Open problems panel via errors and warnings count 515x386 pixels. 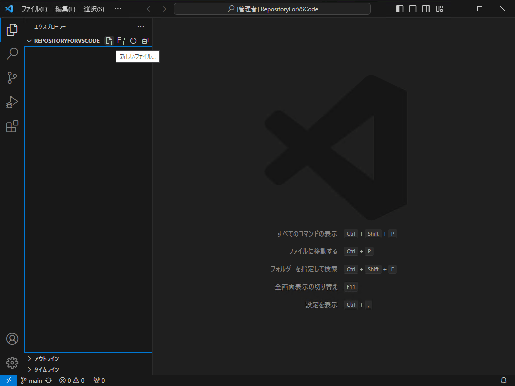(72, 381)
